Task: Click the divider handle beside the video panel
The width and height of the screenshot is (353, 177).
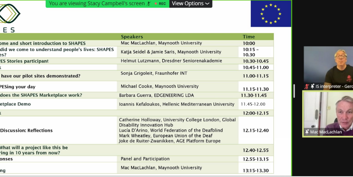Action: [x=294, y=91]
